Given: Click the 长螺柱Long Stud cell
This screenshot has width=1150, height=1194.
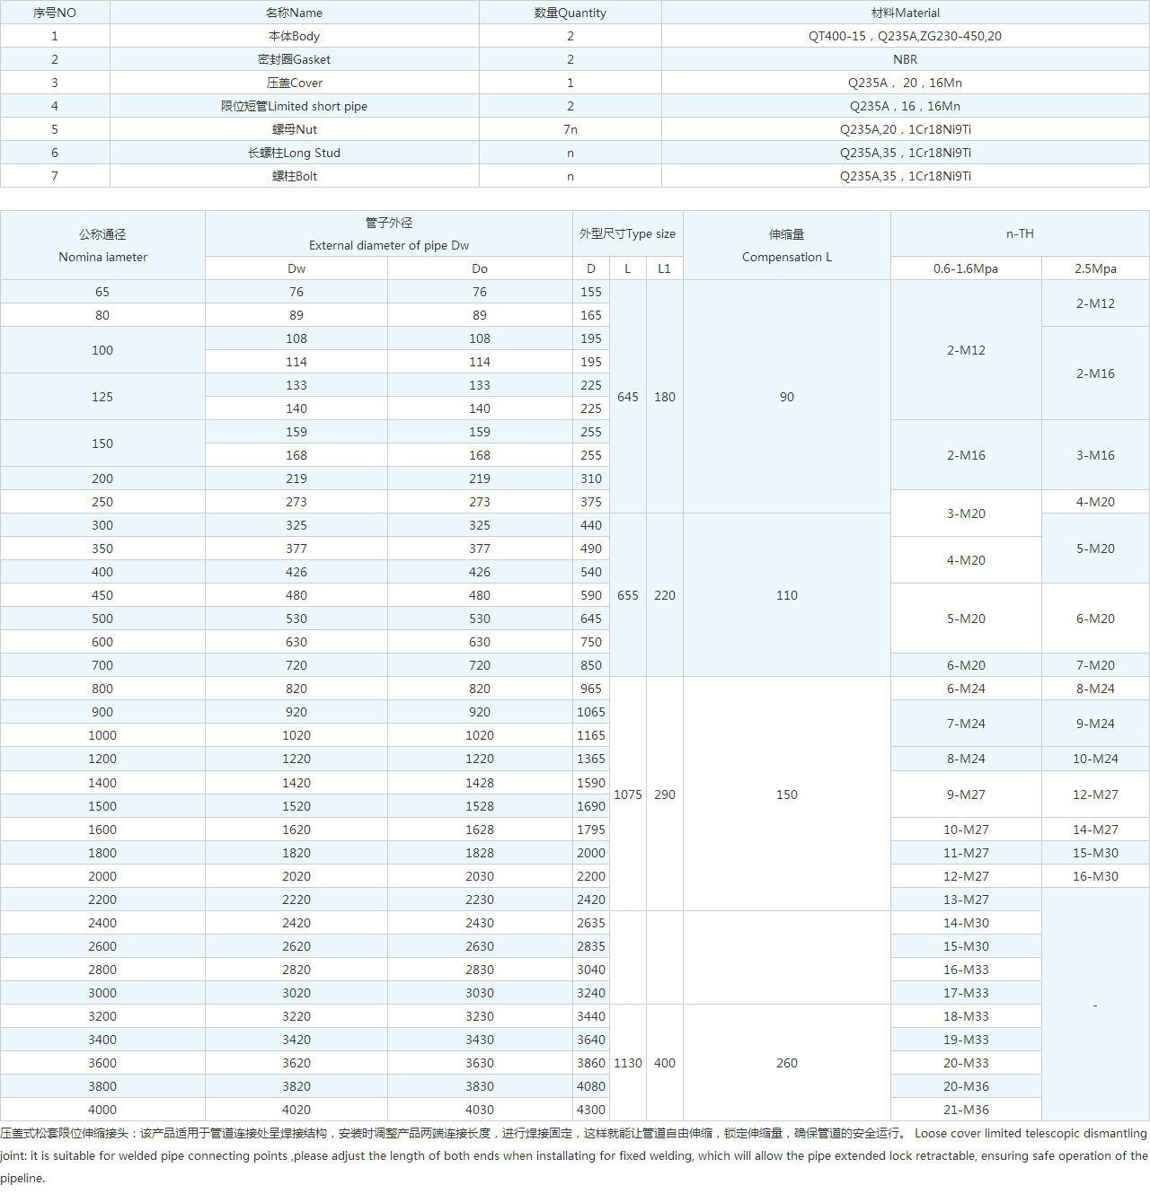Looking at the screenshot, I should [294, 153].
